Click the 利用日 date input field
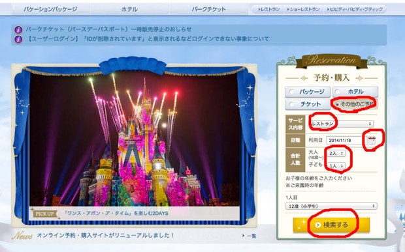This screenshot has height=252, width=405. click(346, 141)
